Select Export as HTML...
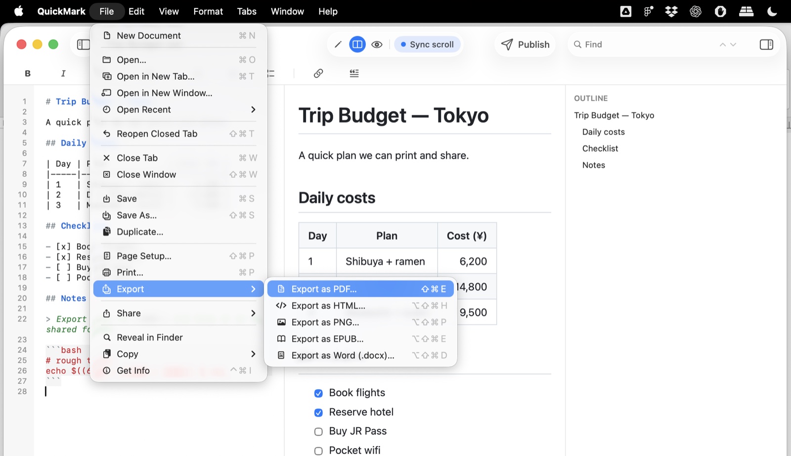791x456 pixels. tap(360, 306)
